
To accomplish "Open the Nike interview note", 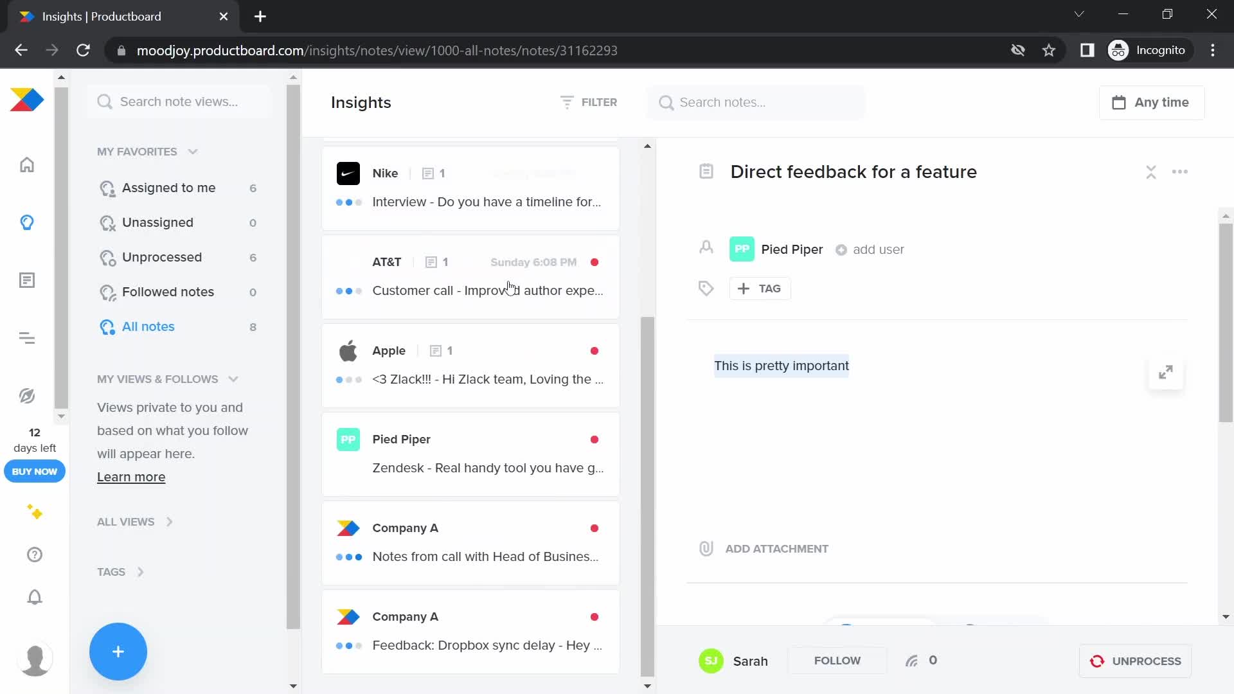I will pyautogui.click(x=470, y=188).
